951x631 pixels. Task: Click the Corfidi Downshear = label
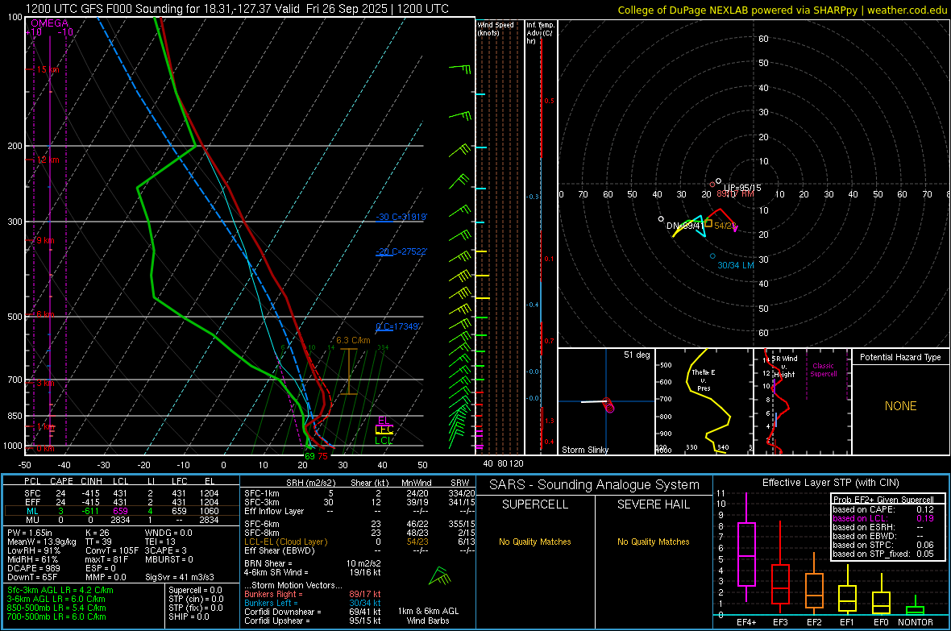point(283,612)
